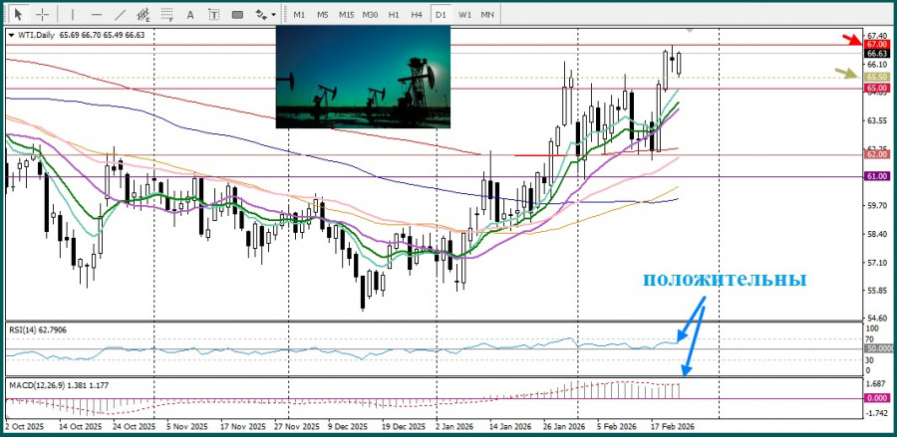Click the M30 timeframe button
897x437 pixels.
coord(370,14)
